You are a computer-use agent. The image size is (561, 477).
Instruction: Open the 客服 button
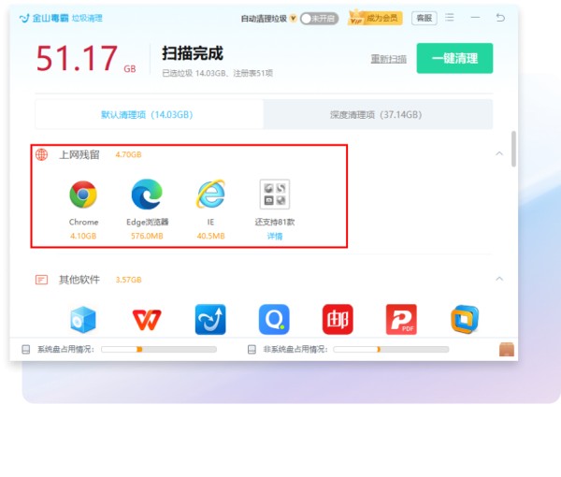[x=424, y=18]
